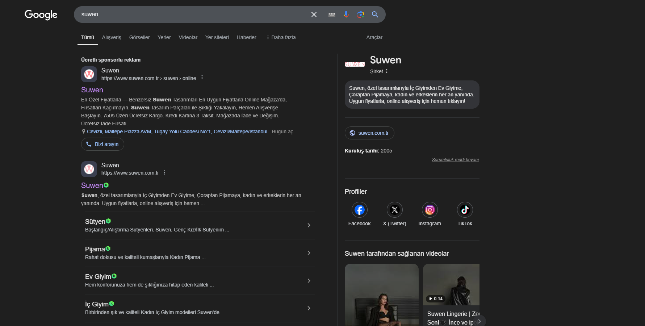
Task: Open Suwen's Facebook profile
Action: tap(359, 210)
